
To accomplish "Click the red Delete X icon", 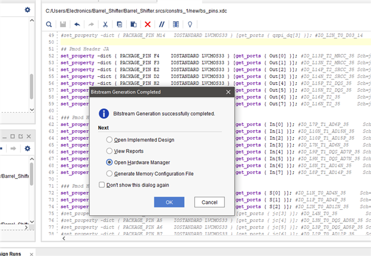I will (148, 25).
